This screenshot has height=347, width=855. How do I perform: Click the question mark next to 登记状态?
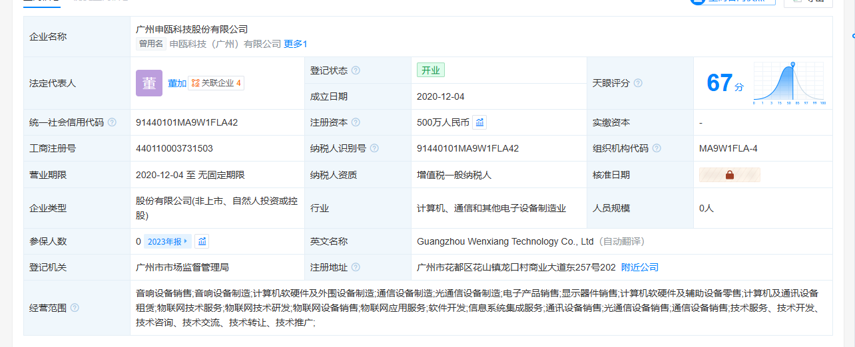(356, 70)
